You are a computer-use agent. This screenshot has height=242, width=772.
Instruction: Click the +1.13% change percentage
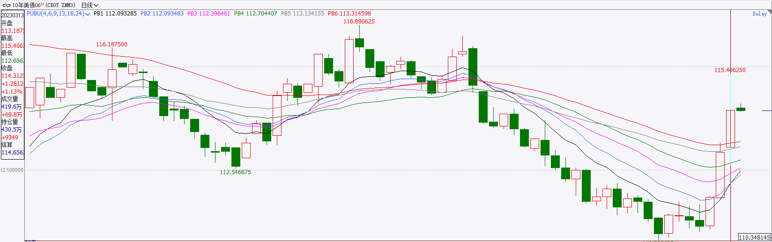pyautogui.click(x=12, y=92)
